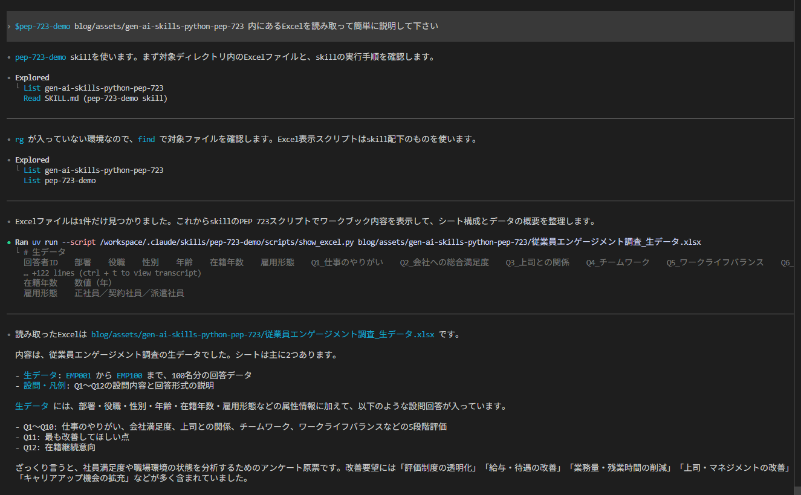The image size is (801, 495).
Task: Click the green bullet beside the Ran command
Action: click(x=9, y=242)
